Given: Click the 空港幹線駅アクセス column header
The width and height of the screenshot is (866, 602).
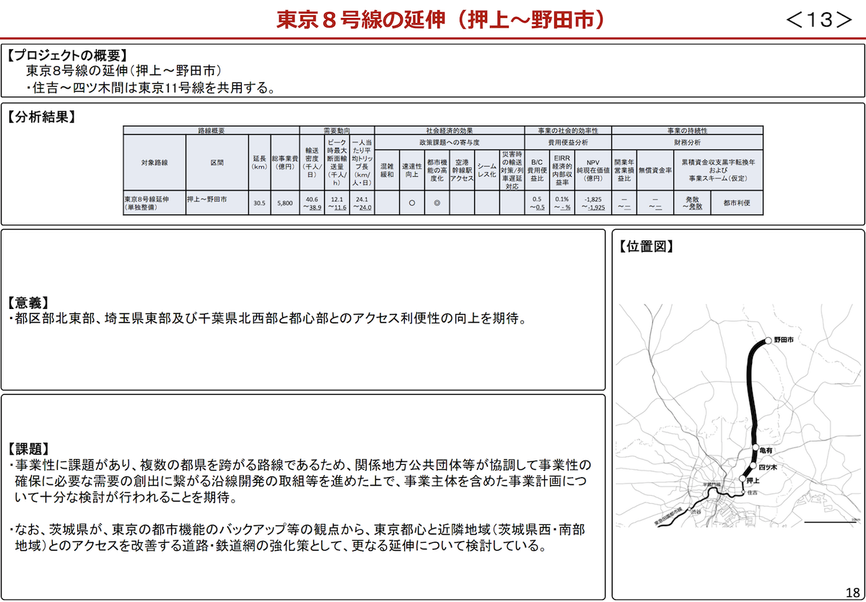Looking at the screenshot, I should pos(462,170).
